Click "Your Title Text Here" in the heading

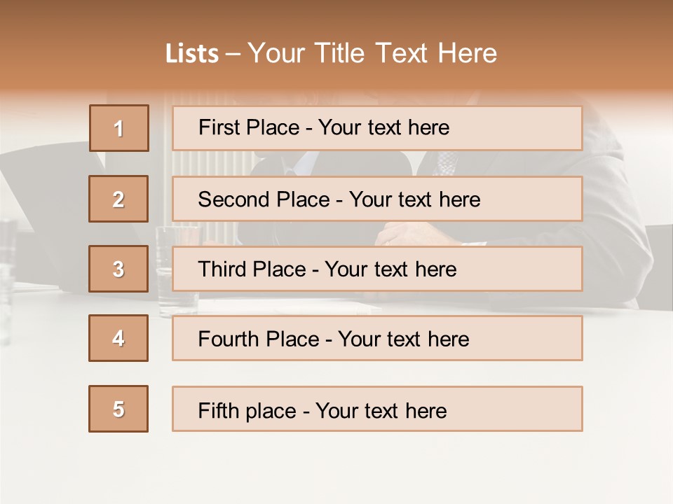point(372,53)
